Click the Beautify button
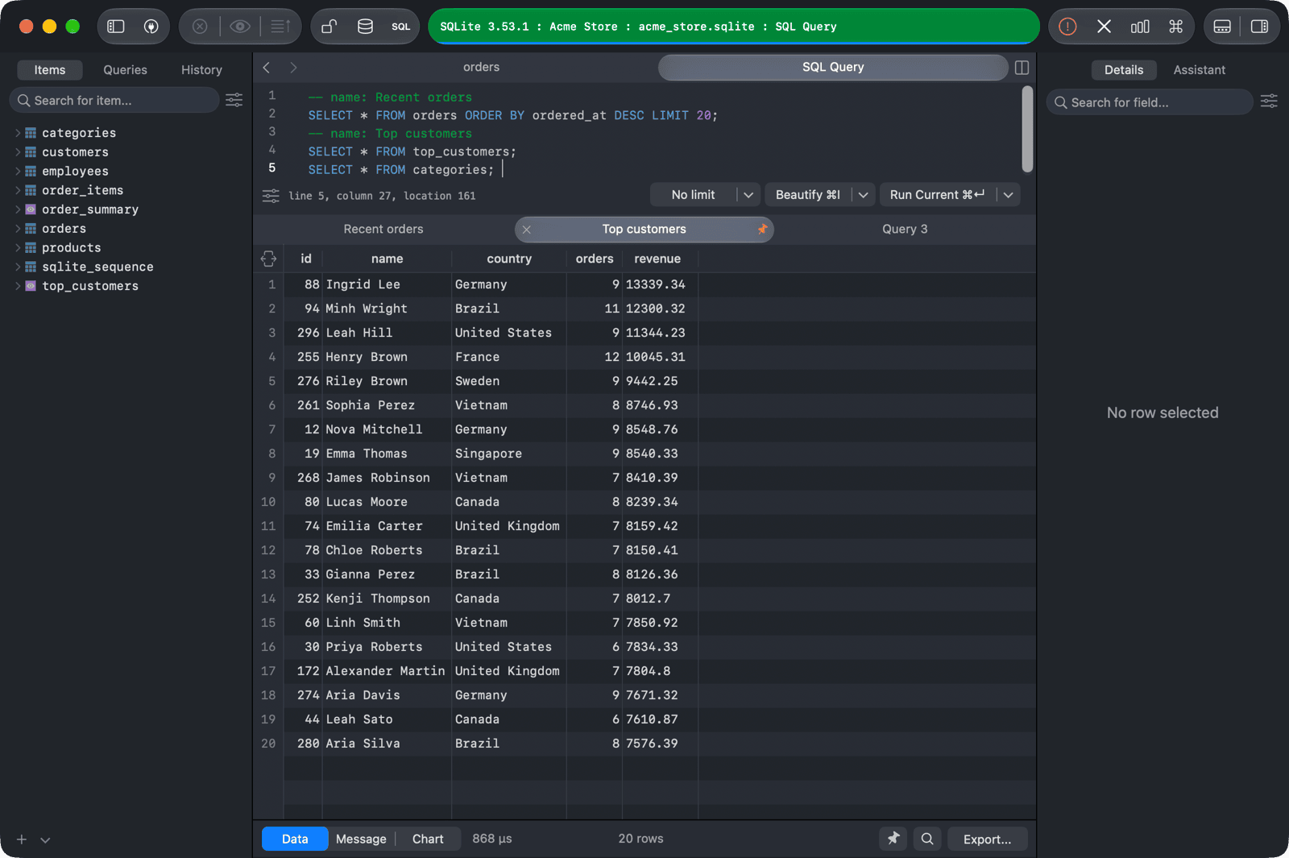The height and width of the screenshot is (858, 1289). 807,195
